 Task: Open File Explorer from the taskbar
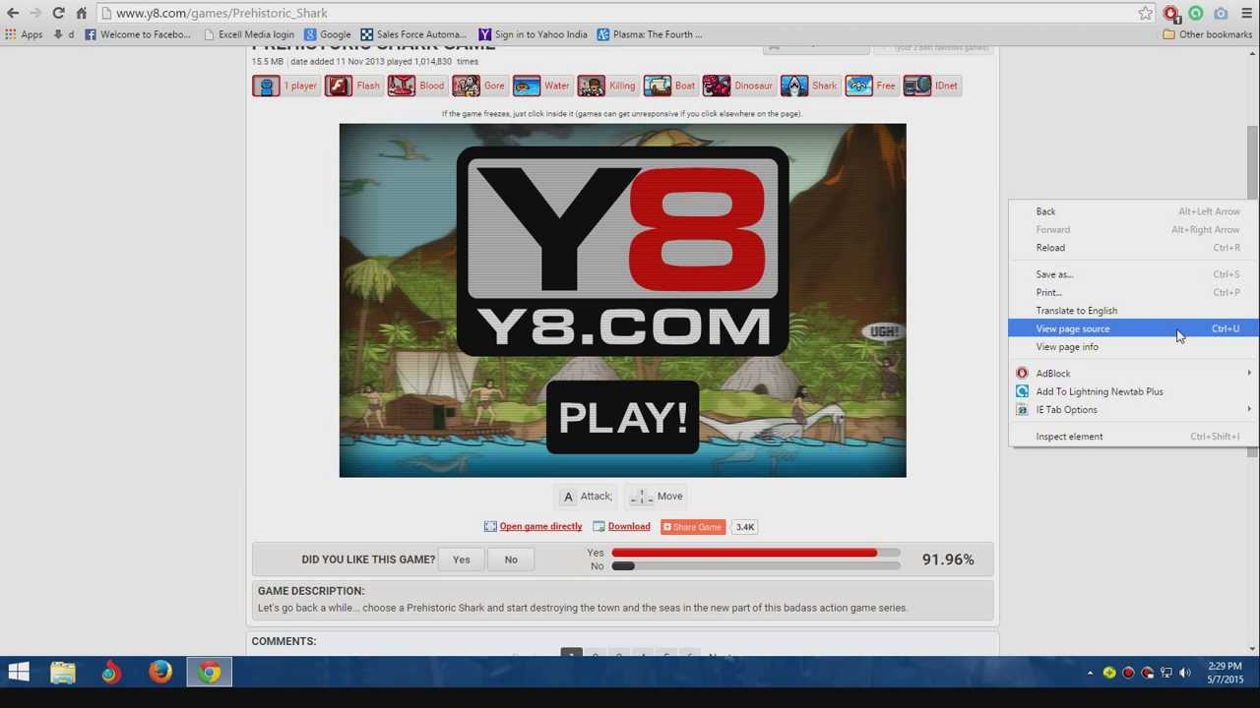tap(62, 673)
